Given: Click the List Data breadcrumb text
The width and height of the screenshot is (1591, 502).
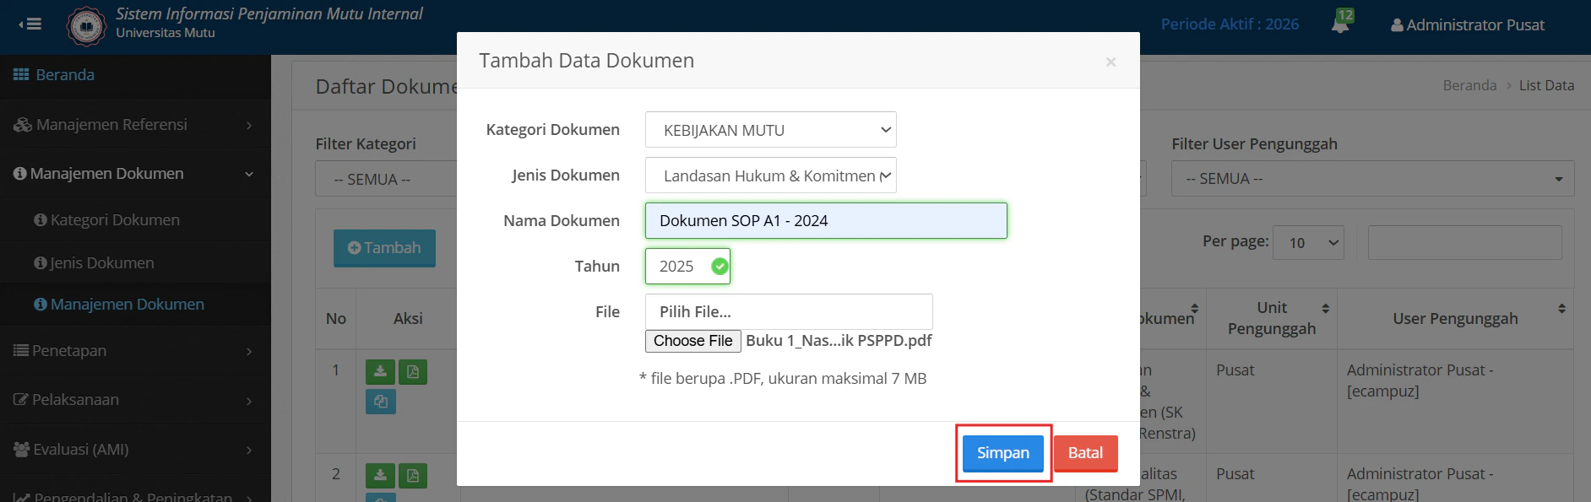Looking at the screenshot, I should pyautogui.click(x=1546, y=85).
